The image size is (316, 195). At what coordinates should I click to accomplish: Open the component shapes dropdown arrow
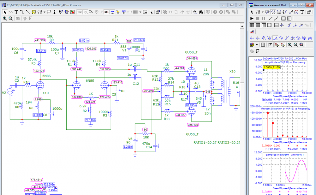point(45,12)
